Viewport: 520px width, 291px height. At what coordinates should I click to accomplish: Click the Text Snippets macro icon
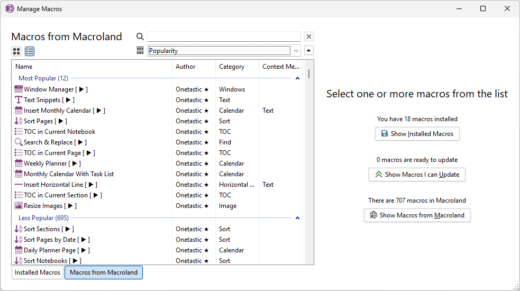click(19, 100)
